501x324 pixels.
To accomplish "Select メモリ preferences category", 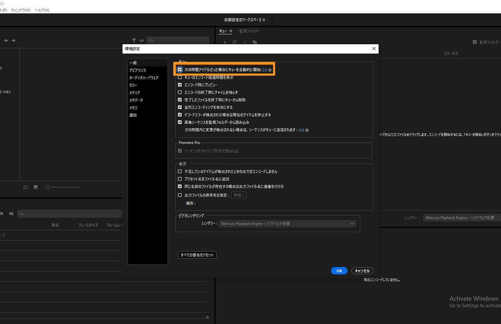I will click(147, 107).
